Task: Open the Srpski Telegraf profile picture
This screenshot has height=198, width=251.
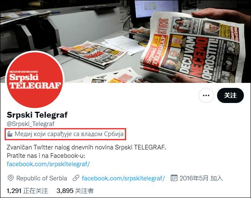Action: [35, 80]
